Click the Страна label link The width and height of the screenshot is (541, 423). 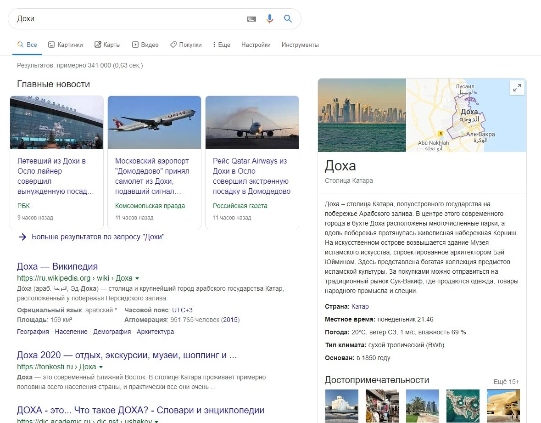click(x=336, y=306)
